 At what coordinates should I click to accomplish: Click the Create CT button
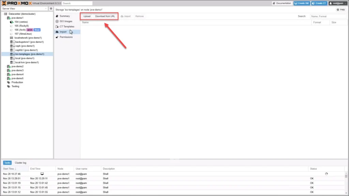(319, 3)
